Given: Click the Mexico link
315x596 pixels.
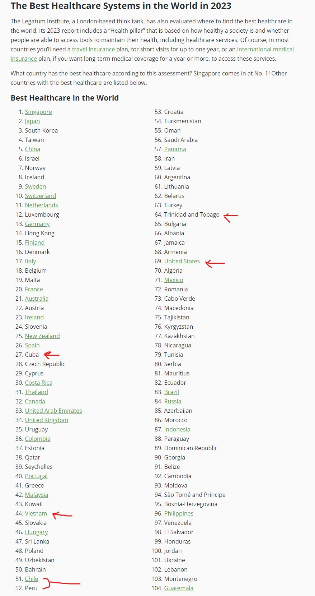Looking at the screenshot, I should click(x=174, y=280).
